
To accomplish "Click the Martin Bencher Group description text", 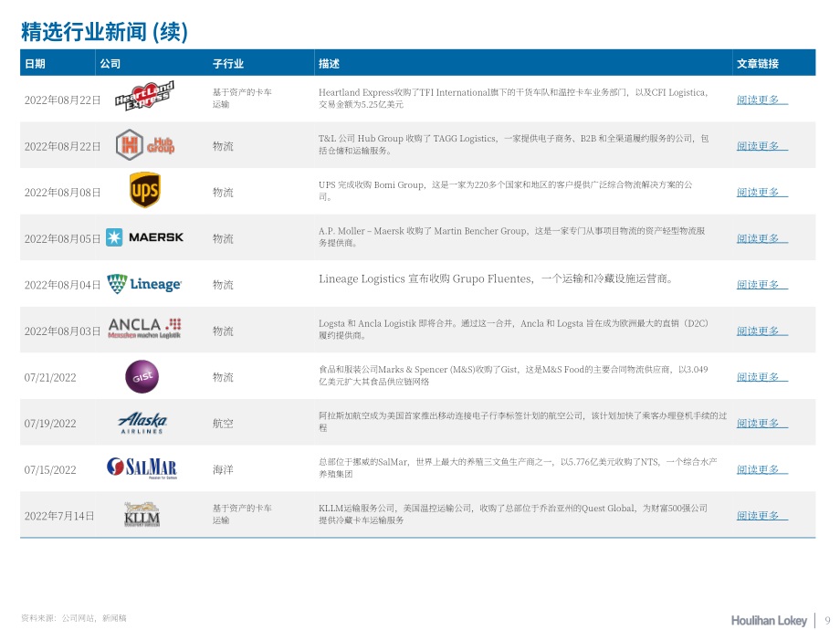I will point(511,236).
